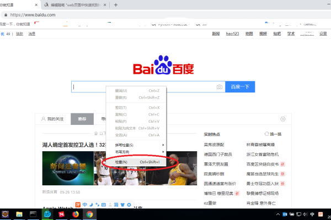Viewport: 331px width, 220px height.
Task: Click the volume speaker icon in tray
Action: [306, 215]
